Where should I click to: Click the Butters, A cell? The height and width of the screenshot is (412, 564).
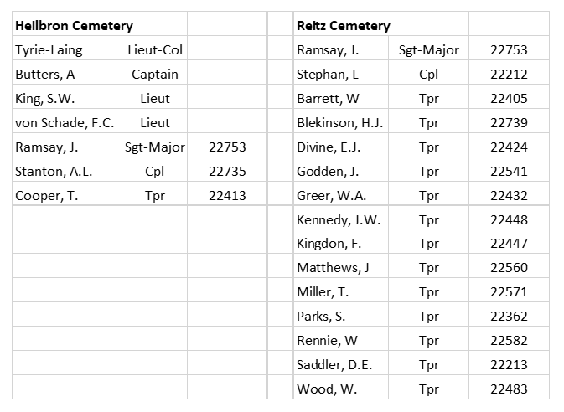(x=67, y=72)
